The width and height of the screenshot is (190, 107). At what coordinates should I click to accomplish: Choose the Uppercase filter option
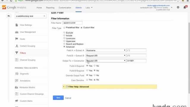[64, 41]
